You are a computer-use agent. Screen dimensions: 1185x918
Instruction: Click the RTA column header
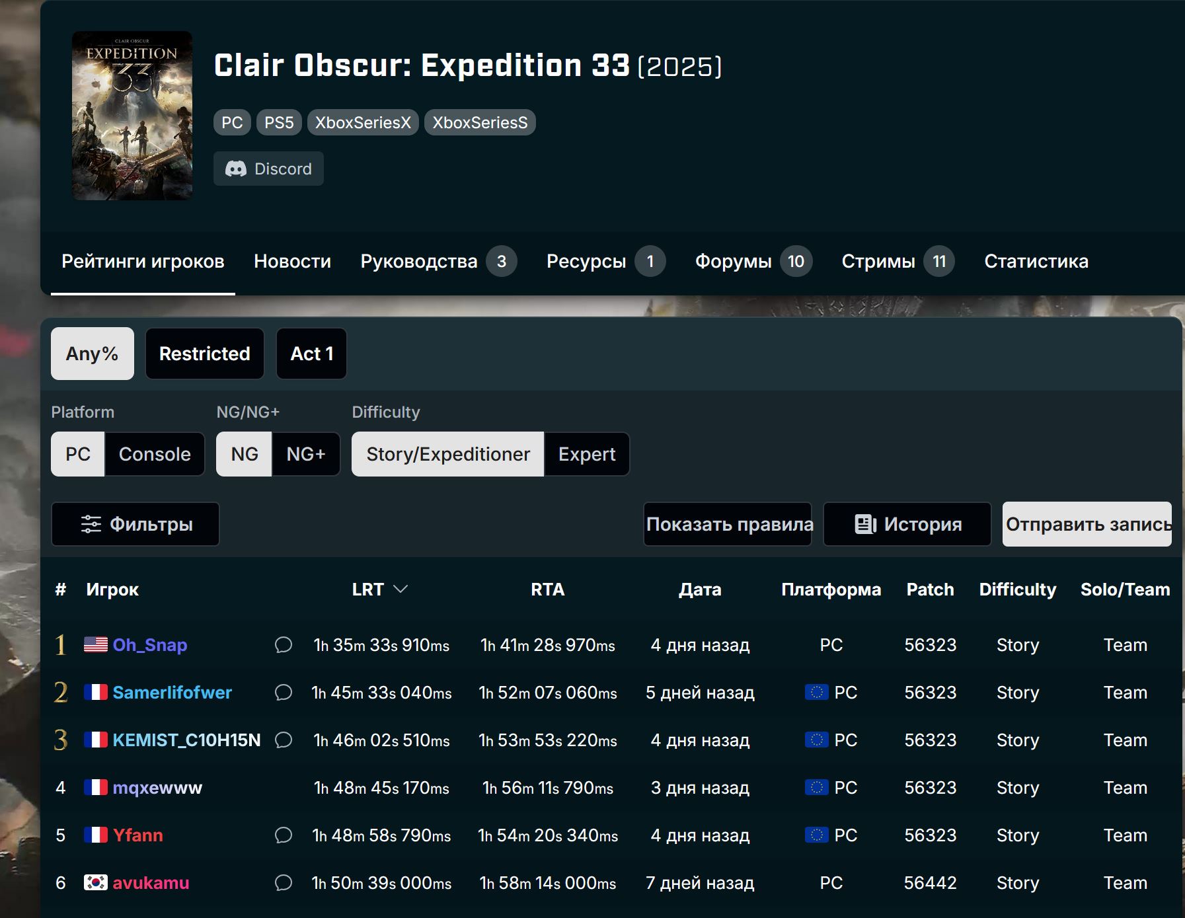click(x=548, y=590)
